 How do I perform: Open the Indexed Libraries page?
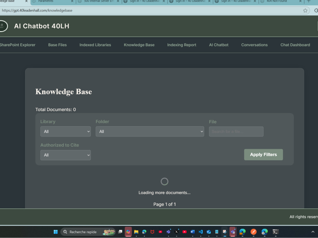(x=95, y=45)
